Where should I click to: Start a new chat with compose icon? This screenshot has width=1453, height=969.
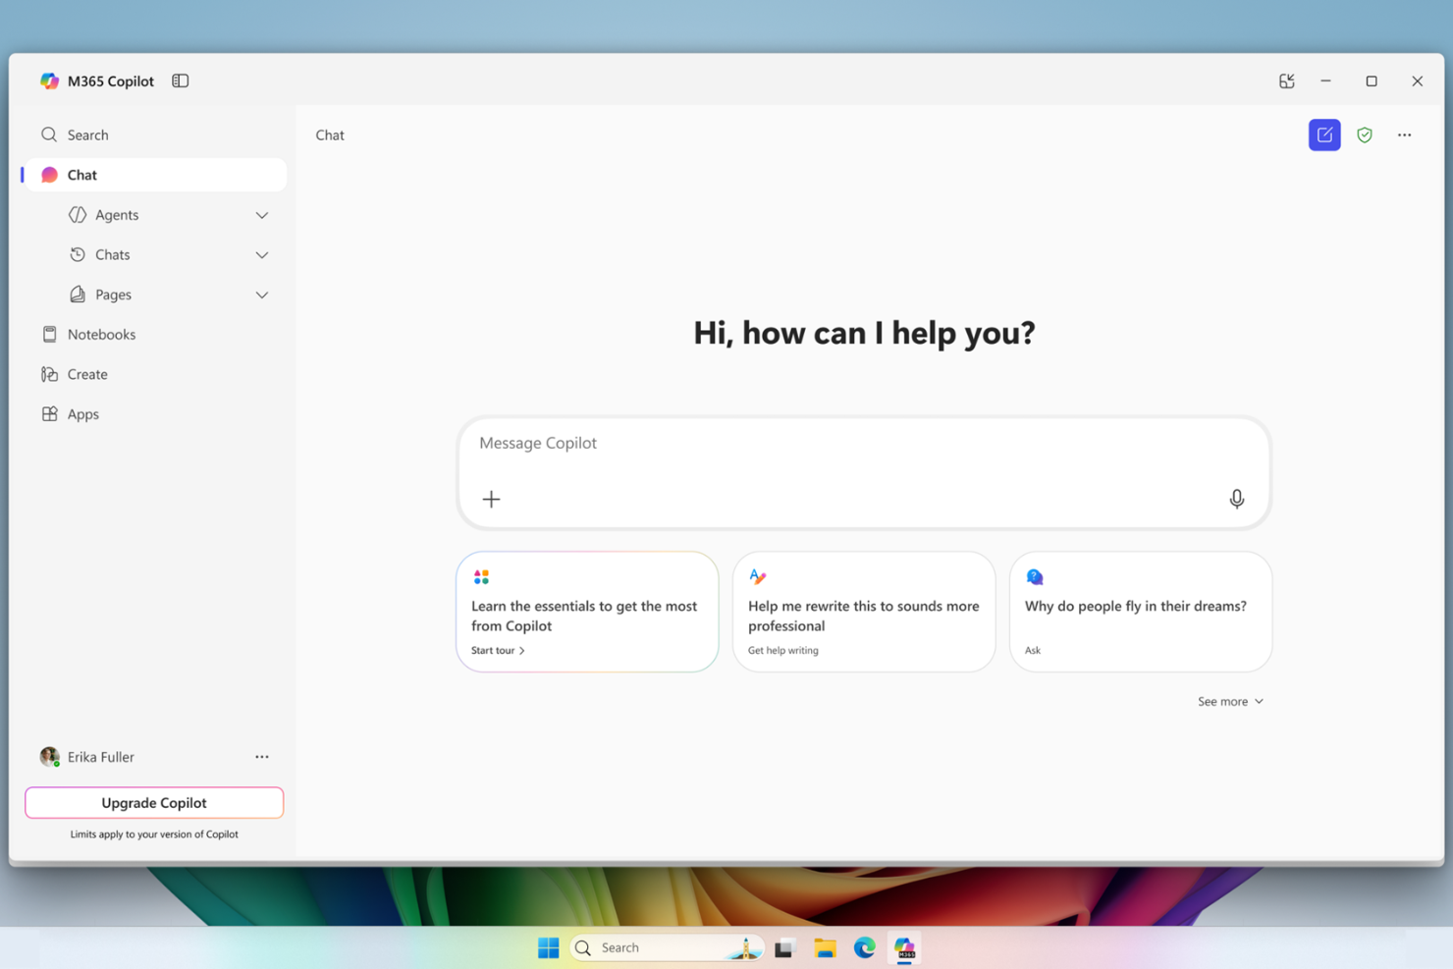[1324, 135]
